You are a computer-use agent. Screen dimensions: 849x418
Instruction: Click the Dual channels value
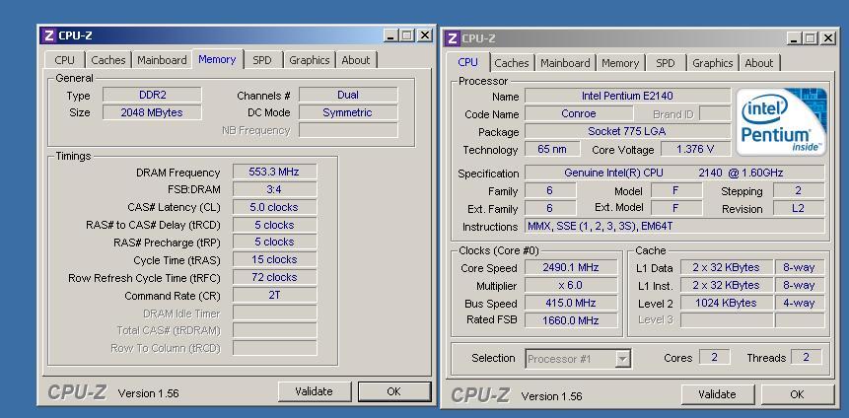pyautogui.click(x=348, y=95)
